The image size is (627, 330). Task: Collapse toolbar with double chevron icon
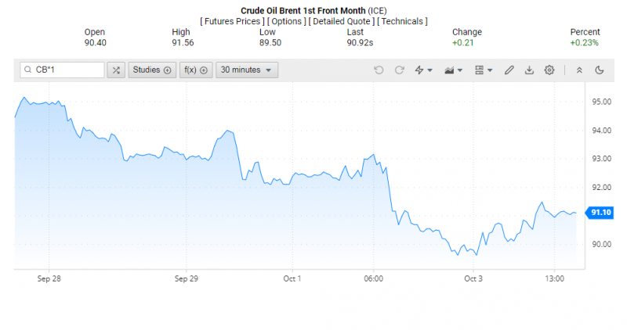579,70
